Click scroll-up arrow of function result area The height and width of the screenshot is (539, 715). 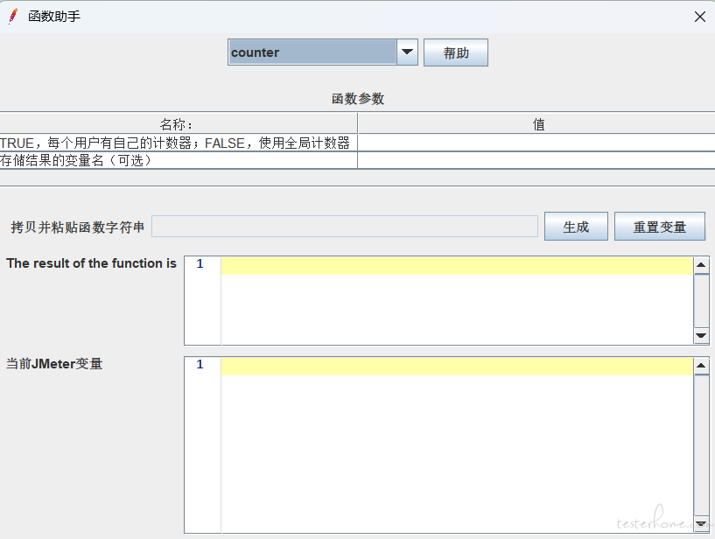click(x=701, y=265)
